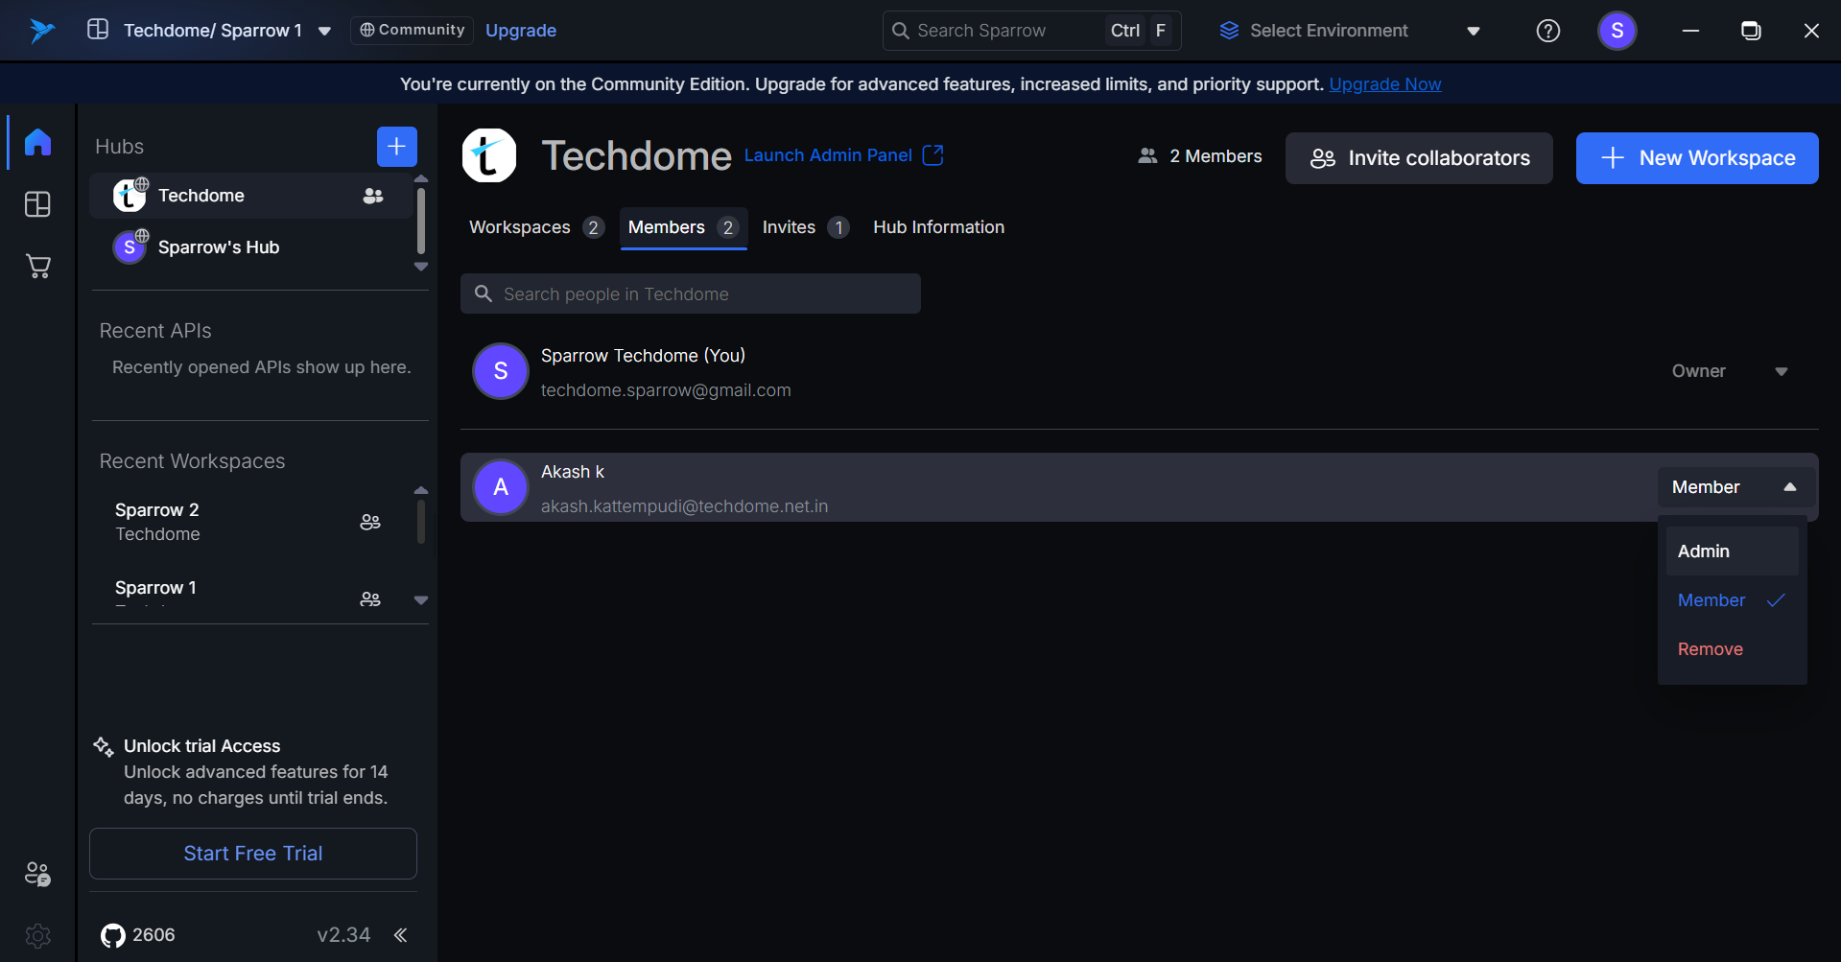Viewport: 1841px width, 962px height.
Task: Open the marketplace cart icon in sidebar
Action: (x=37, y=267)
